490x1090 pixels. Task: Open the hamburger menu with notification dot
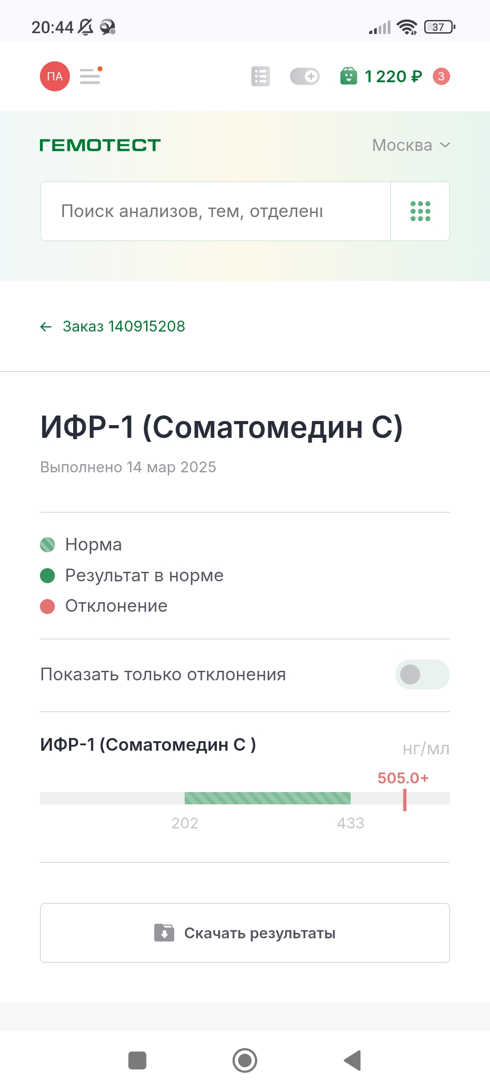[x=90, y=76]
